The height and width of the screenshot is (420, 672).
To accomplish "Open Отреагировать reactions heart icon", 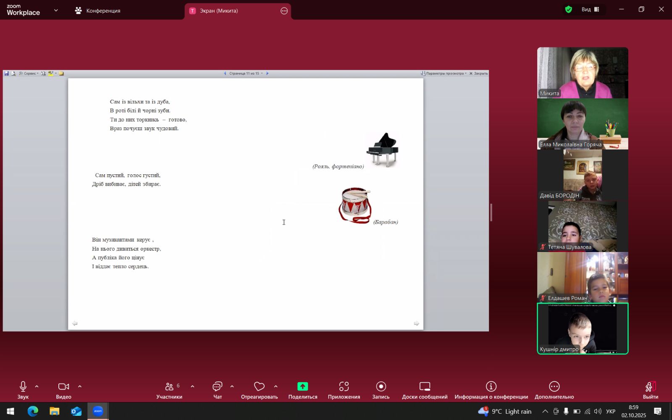I will (259, 387).
